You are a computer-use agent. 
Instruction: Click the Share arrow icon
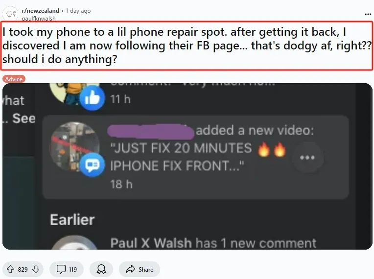(x=131, y=269)
